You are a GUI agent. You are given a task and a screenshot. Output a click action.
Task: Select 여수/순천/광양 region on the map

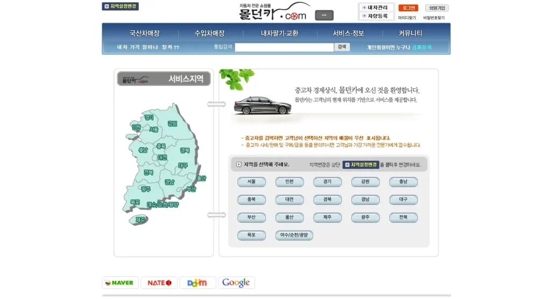coord(163,204)
